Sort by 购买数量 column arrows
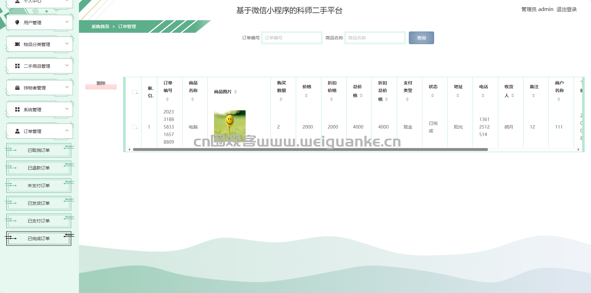 281,99
